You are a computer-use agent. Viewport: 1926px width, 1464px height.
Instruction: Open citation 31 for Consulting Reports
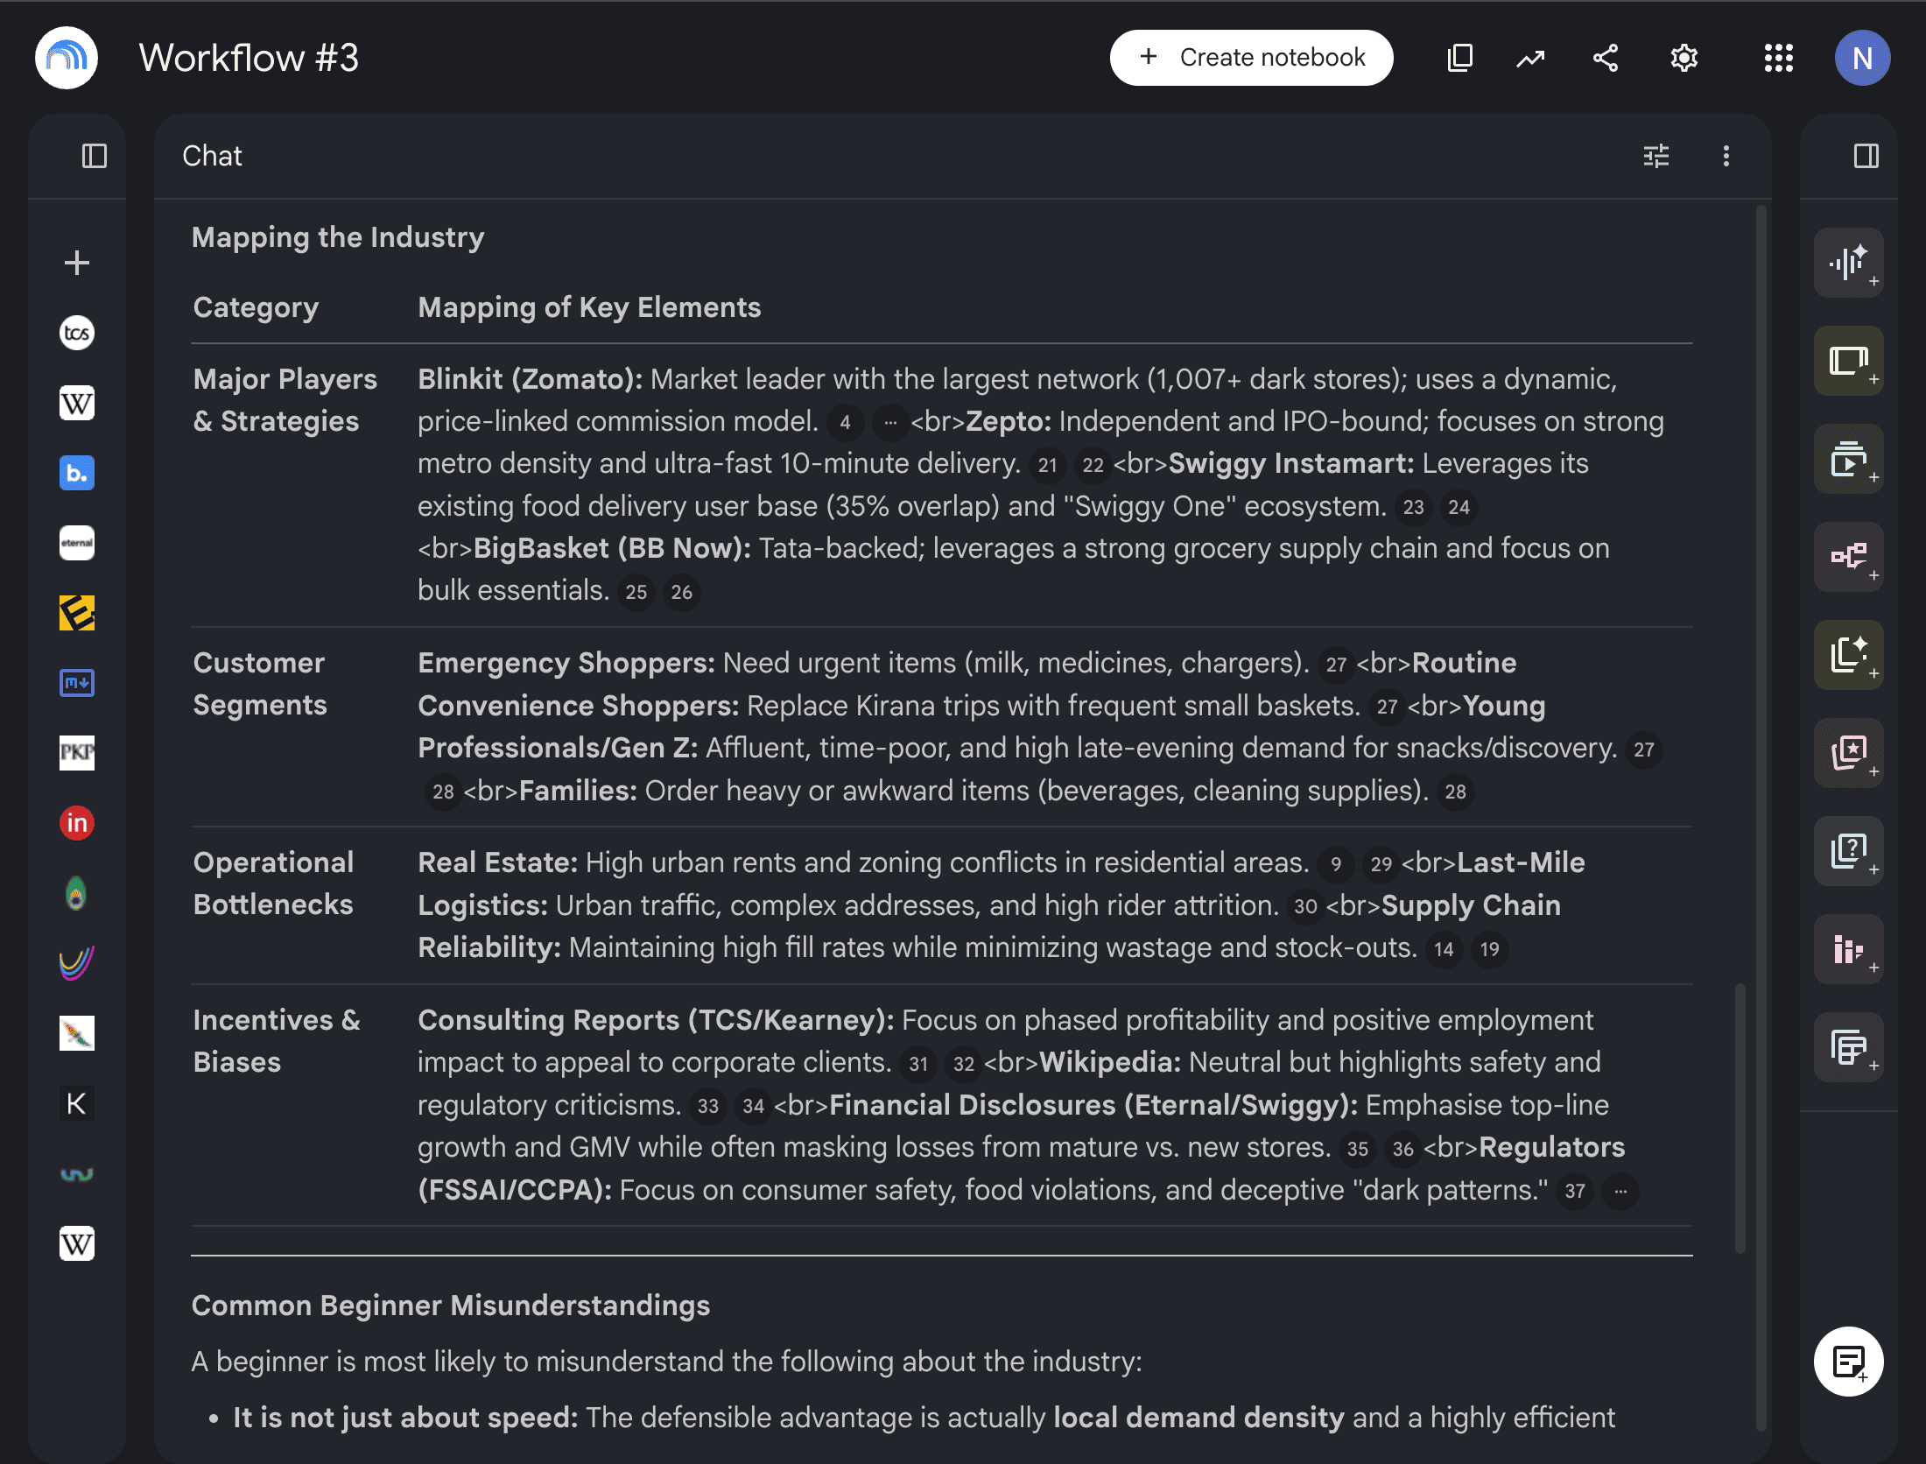point(918,1065)
